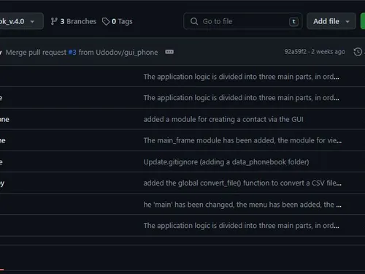Open the 3 Branches link

point(74,21)
